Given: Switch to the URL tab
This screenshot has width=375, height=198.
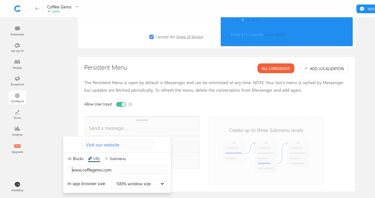Looking at the screenshot, I should tap(94, 158).
